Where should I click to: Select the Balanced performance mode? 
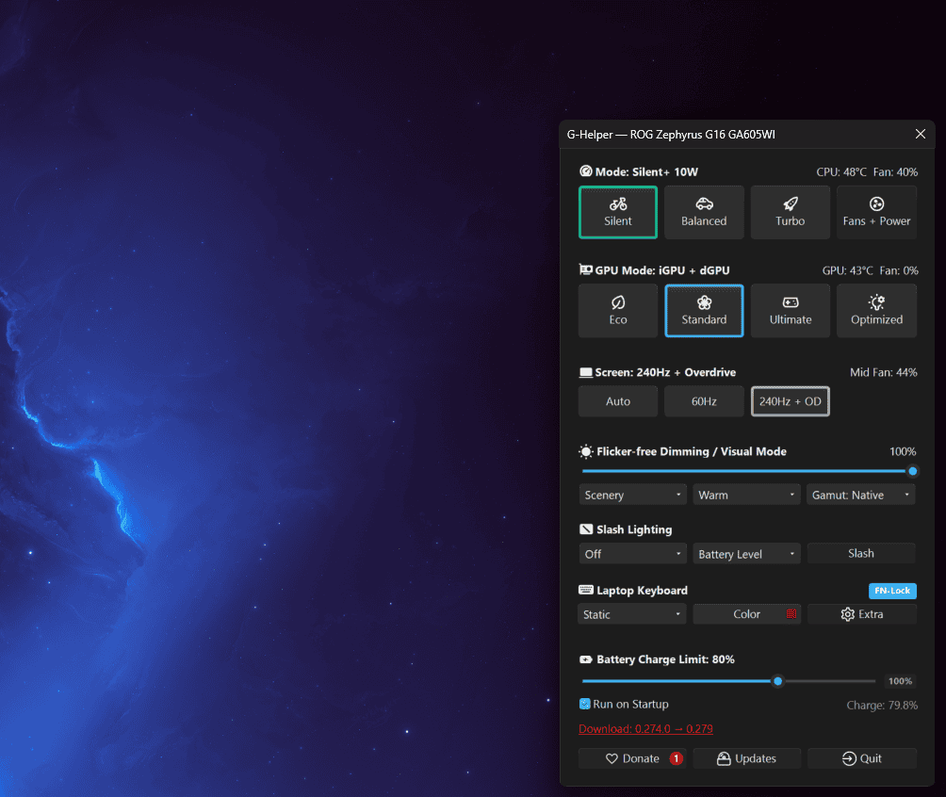pos(704,212)
